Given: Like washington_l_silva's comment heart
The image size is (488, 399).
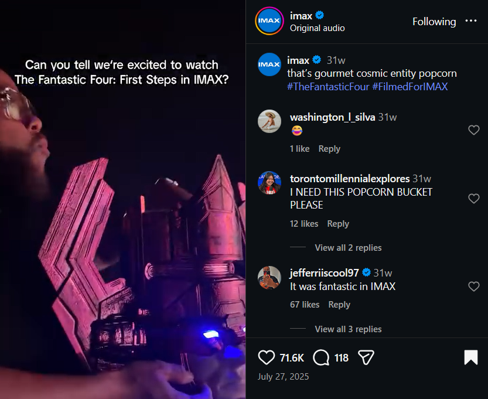Looking at the screenshot, I should tap(474, 130).
